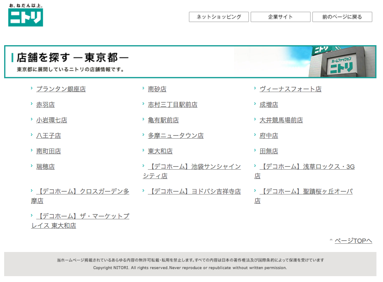The width and height of the screenshot is (383, 282).
Task: Open 瑞穂店 link
Action: (x=46, y=167)
